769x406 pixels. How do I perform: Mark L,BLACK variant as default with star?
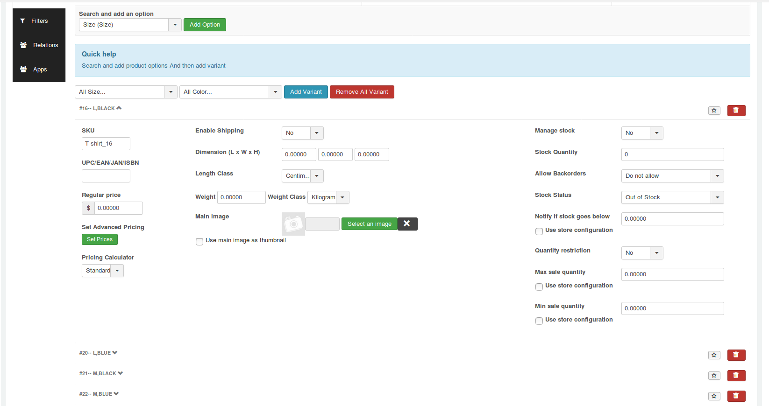click(714, 111)
